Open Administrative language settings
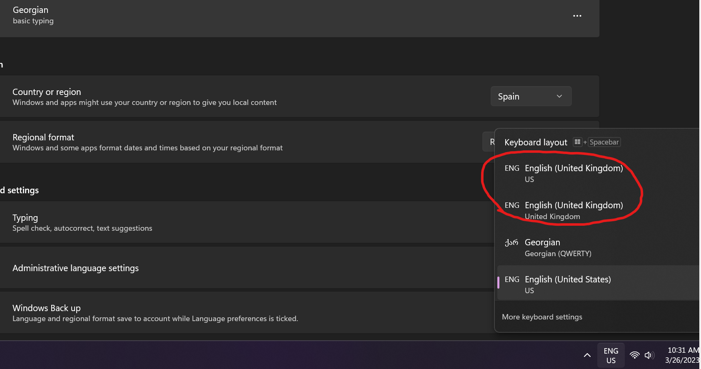This screenshot has width=701, height=369. click(x=75, y=268)
